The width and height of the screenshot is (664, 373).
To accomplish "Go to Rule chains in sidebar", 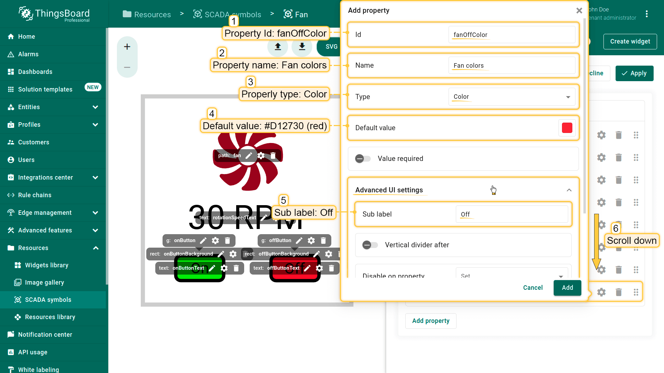I will [35, 195].
